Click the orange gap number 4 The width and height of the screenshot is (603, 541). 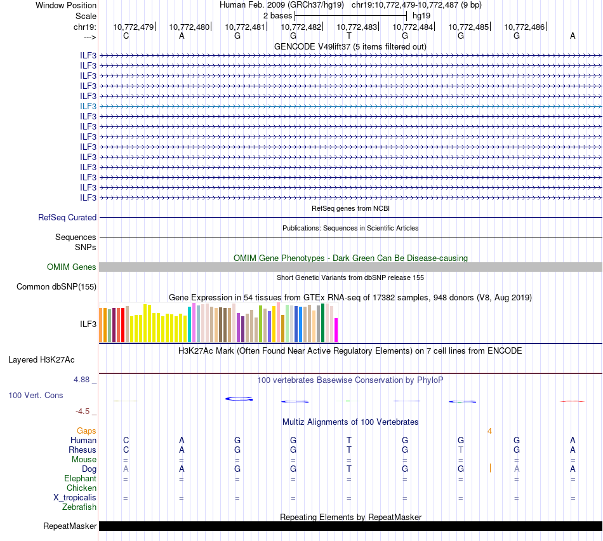(489, 431)
